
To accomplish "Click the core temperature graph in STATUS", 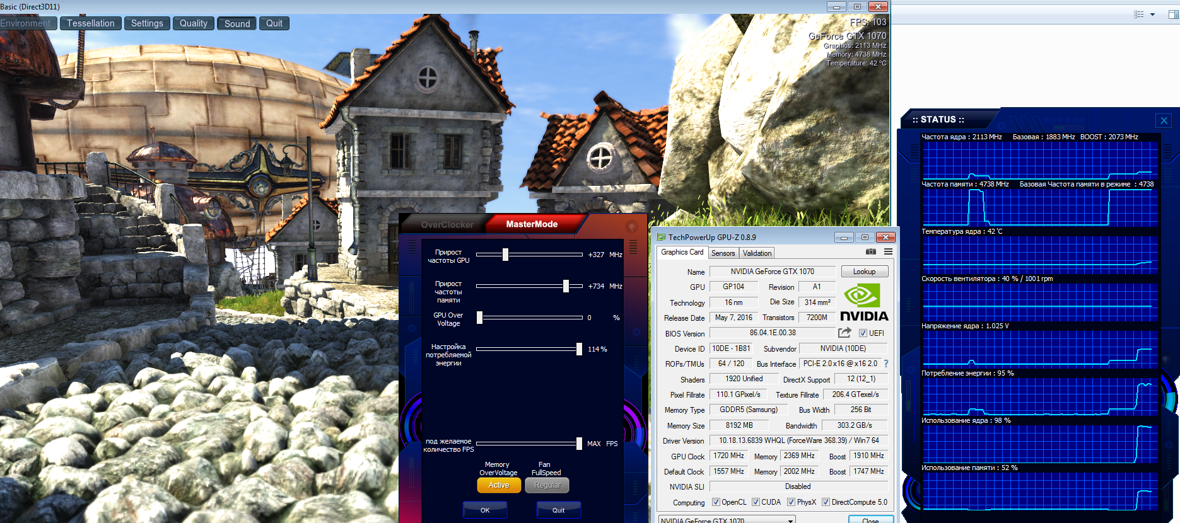I will click(x=1040, y=255).
